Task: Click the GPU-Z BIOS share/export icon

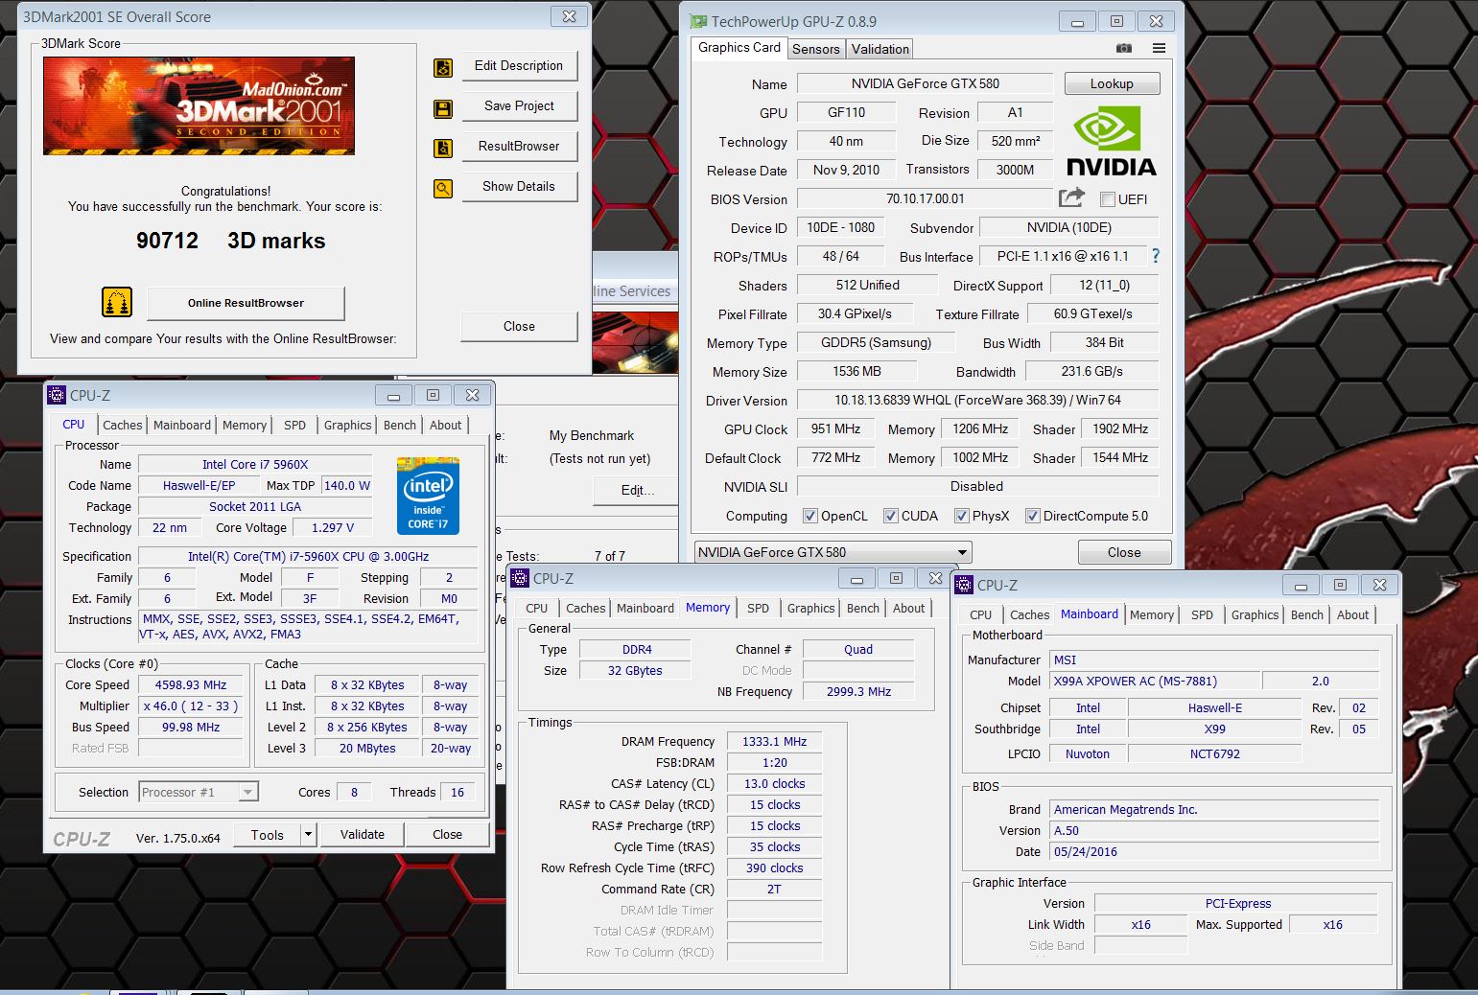Action: click(1071, 197)
